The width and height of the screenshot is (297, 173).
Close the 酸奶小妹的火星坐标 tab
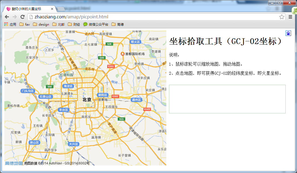[x=52, y=9]
